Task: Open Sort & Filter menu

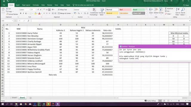Action: click(x=178, y=12)
